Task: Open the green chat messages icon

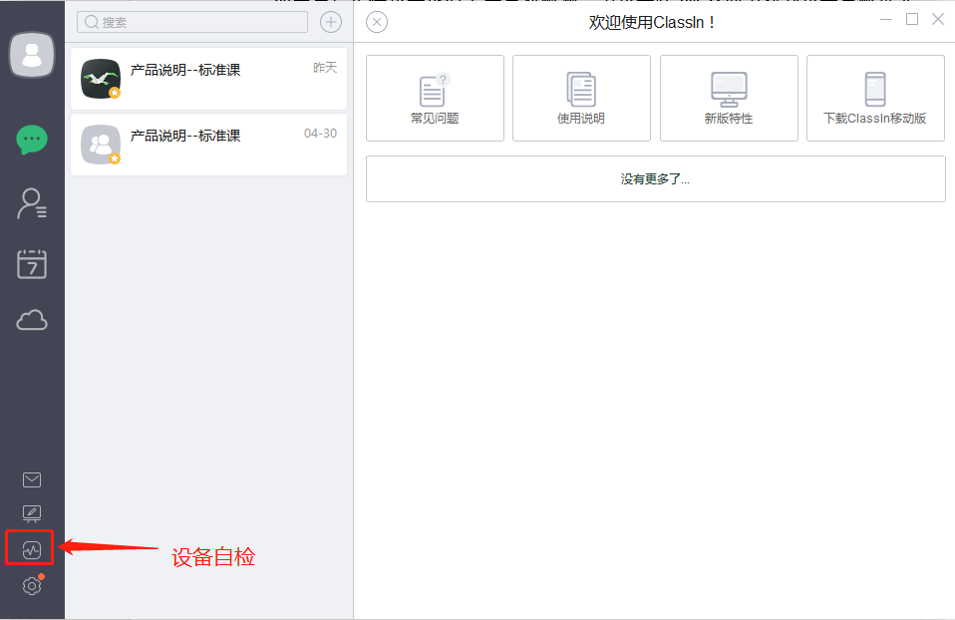Action: (x=32, y=140)
